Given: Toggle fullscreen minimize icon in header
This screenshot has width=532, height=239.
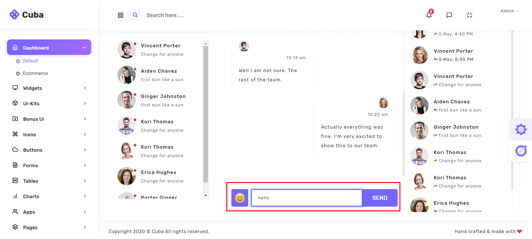Looking at the screenshot, I should (x=470, y=15).
